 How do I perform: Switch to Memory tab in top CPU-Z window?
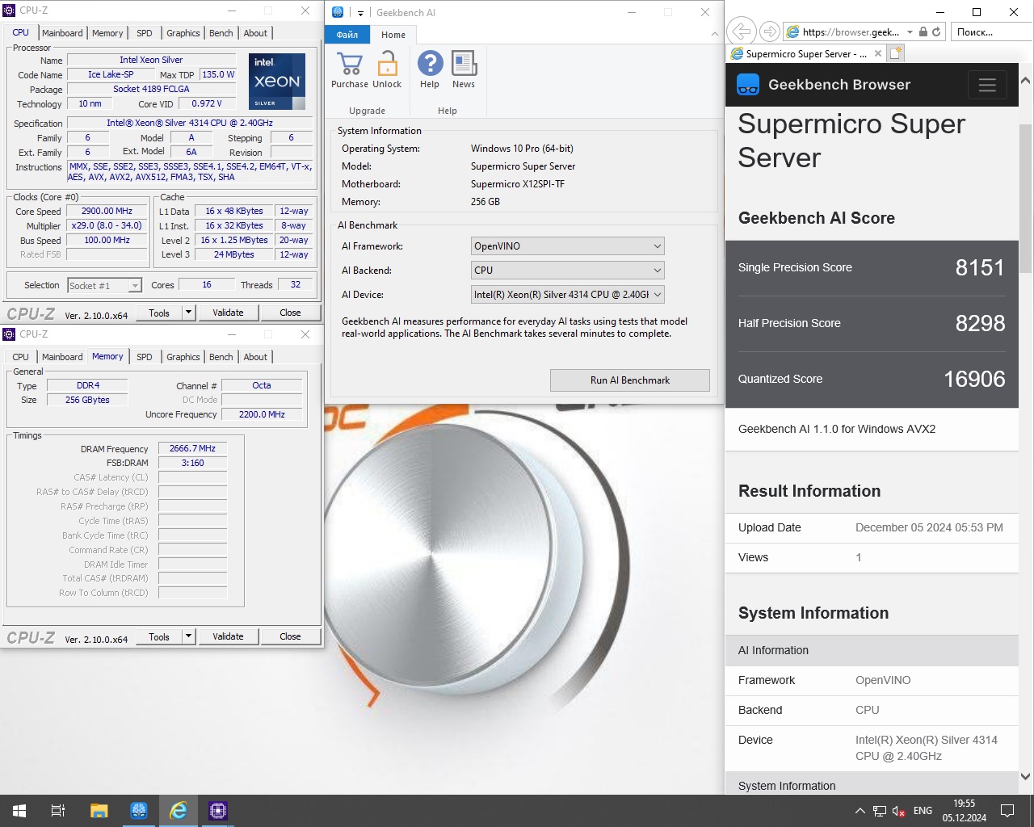point(107,33)
